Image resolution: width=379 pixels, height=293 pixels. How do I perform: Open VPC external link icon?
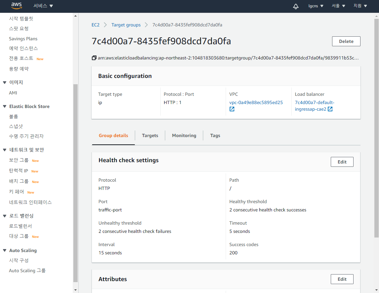click(x=232, y=109)
